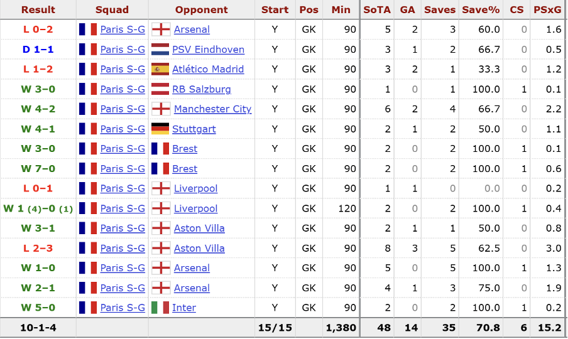Click the Spain flag beside Atlético Madrid
The height and width of the screenshot is (339, 568).
(x=161, y=69)
